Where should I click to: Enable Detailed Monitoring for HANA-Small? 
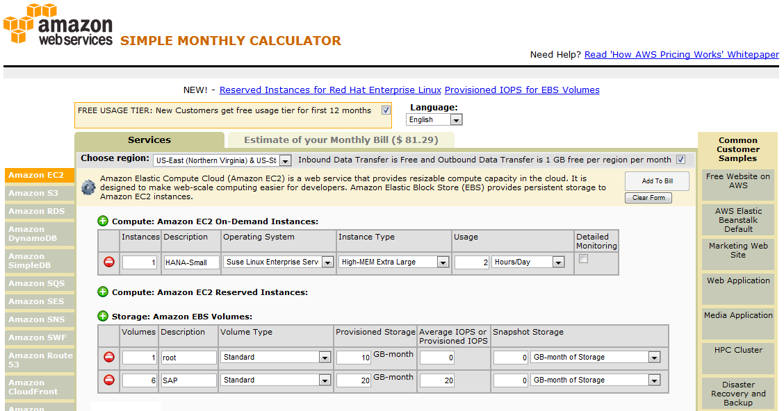tap(584, 259)
